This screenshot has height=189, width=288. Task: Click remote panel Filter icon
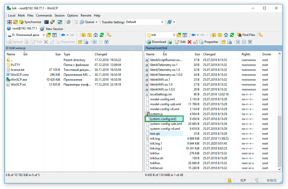click(185, 35)
